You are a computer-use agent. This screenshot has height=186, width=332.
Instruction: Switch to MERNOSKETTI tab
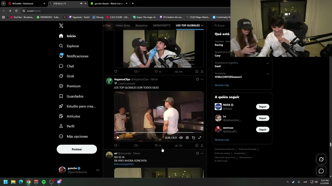coord(162,25)
